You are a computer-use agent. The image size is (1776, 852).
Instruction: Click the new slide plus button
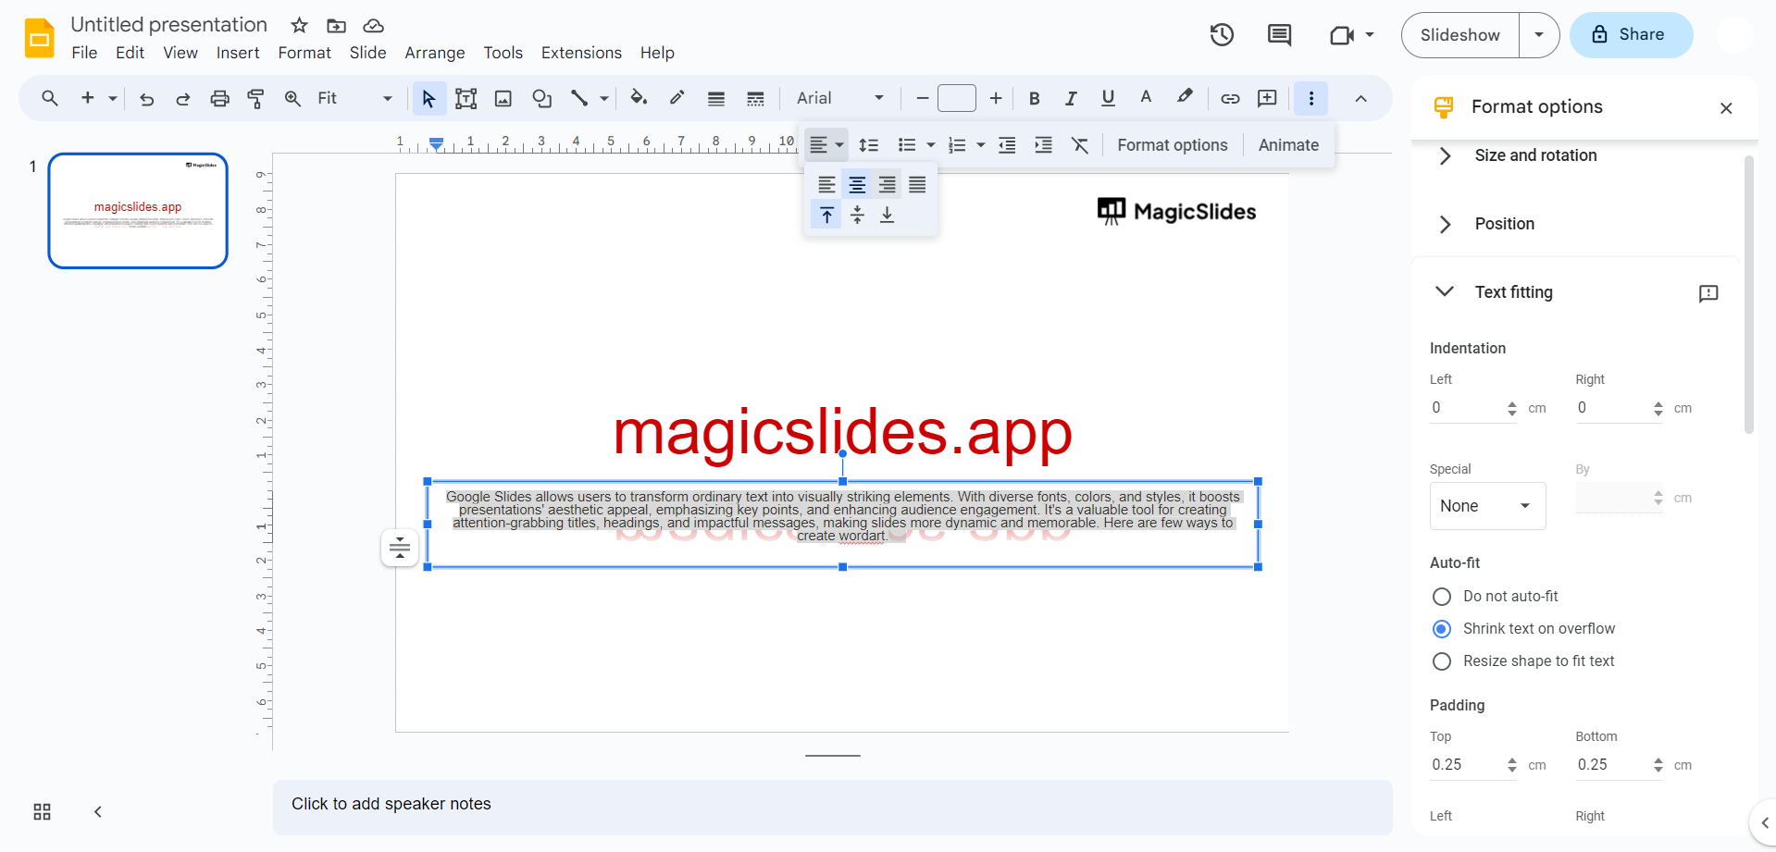[x=88, y=98]
